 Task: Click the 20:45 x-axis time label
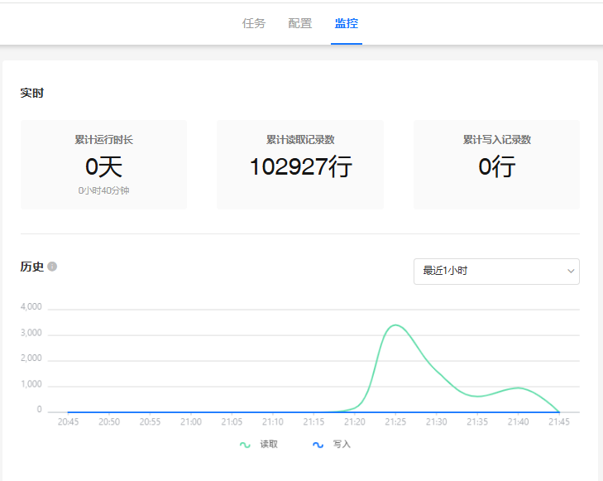tap(68, 422)
